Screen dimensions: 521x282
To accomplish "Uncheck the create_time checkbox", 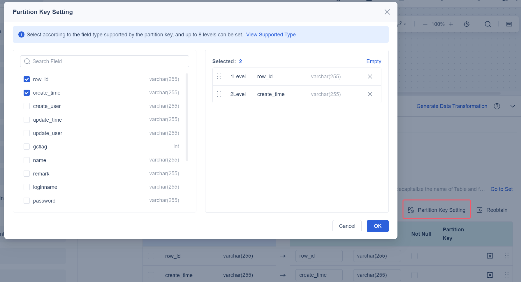I will click(27, 93).
